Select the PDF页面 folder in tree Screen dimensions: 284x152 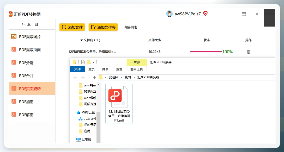[x=88, y=91]
